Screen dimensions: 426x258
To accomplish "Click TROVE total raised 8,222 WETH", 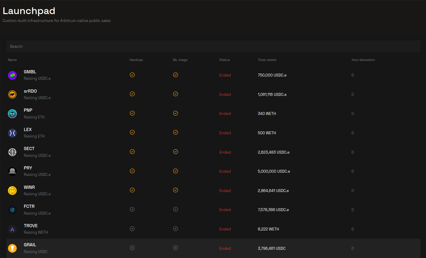I will 268,229.
